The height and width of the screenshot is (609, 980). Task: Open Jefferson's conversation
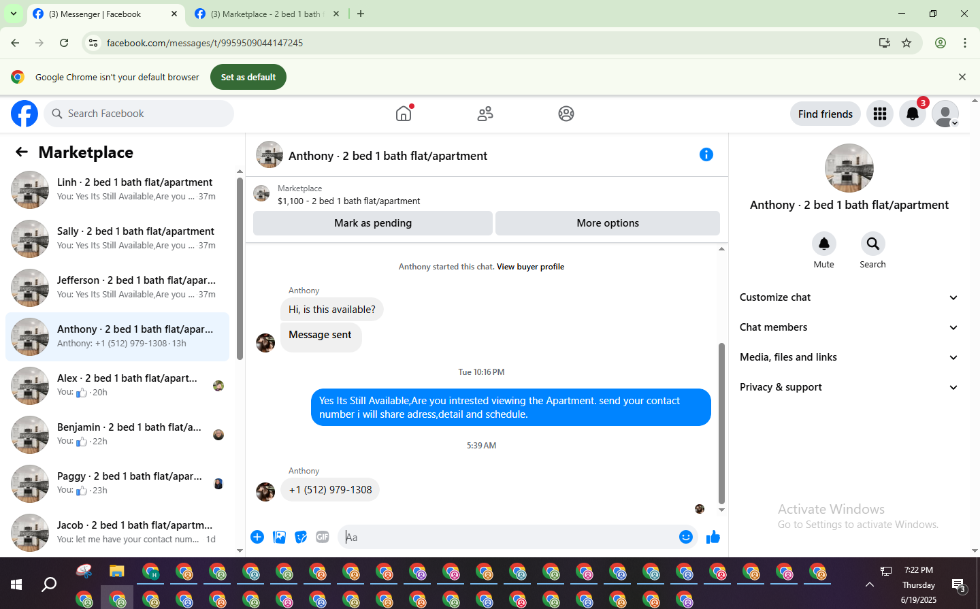tap(118, 288)
